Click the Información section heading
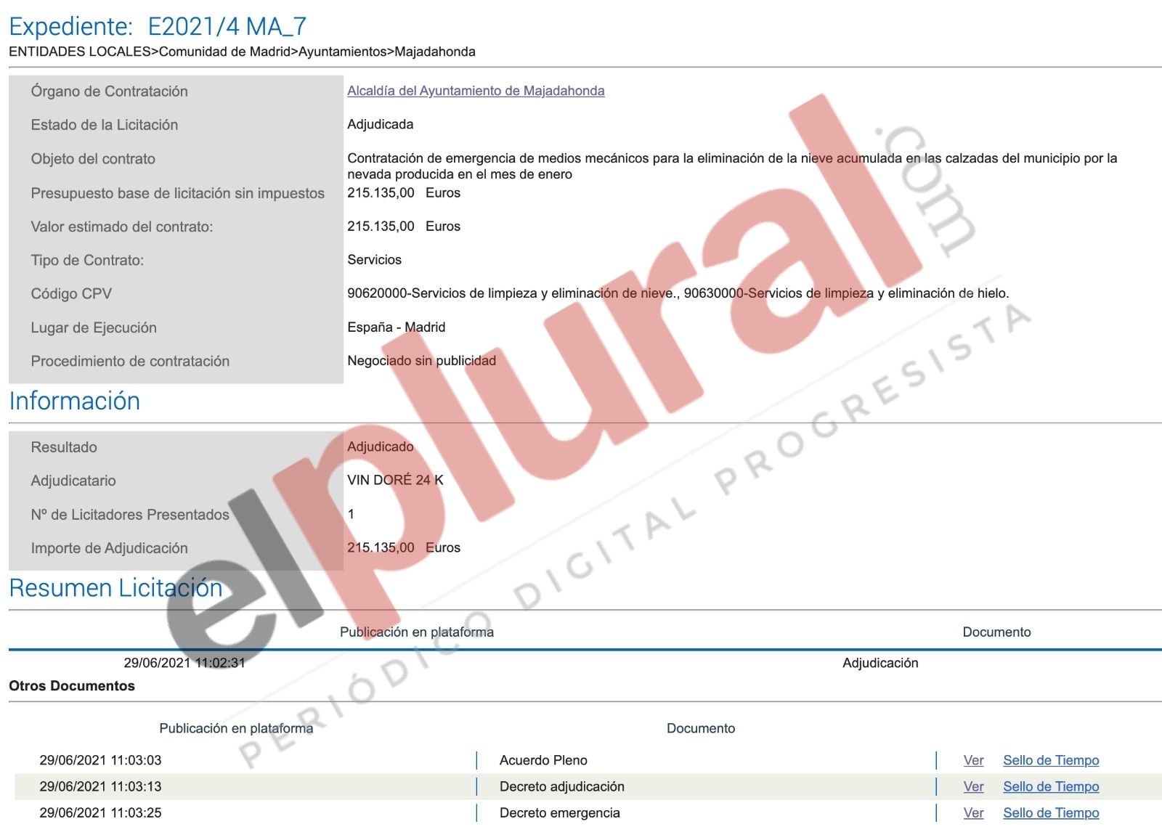 pos(74,401)
